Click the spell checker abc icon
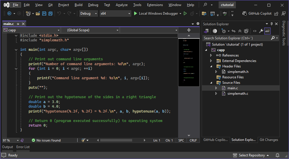 click(x=225, y=13)
